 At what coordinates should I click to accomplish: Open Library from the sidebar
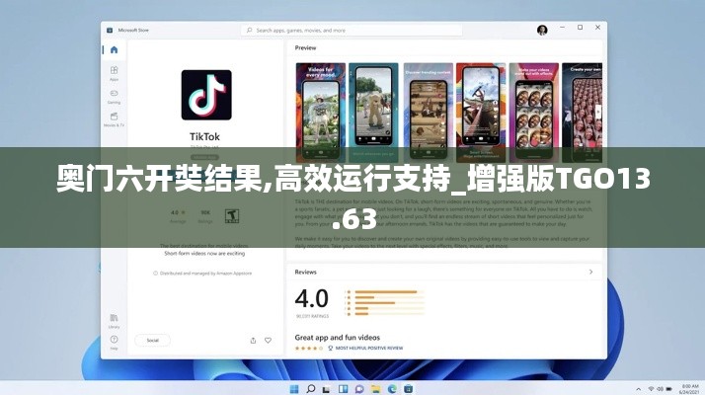point(114,321)
